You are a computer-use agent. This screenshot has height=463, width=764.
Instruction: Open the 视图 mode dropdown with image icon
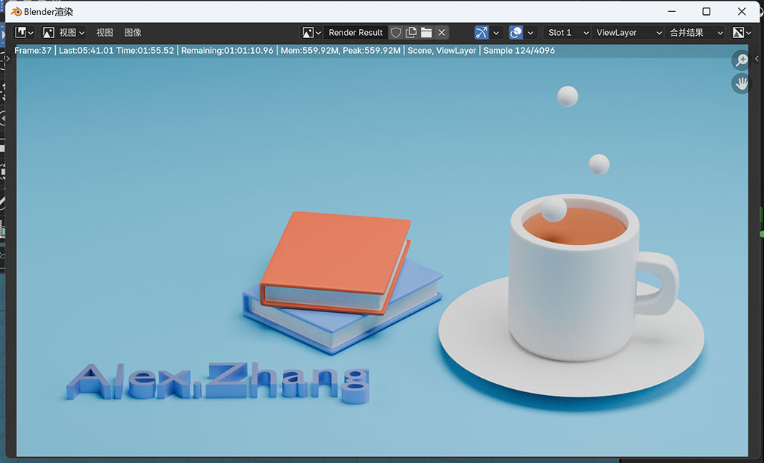pyautogui.click(x=63, y=33)
